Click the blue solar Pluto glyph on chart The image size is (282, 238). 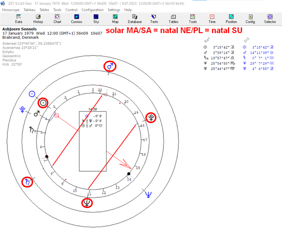coord(22,109)
